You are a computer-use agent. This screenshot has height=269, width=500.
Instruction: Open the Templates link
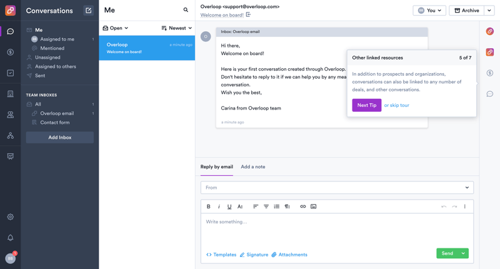(x=221, y=255)
